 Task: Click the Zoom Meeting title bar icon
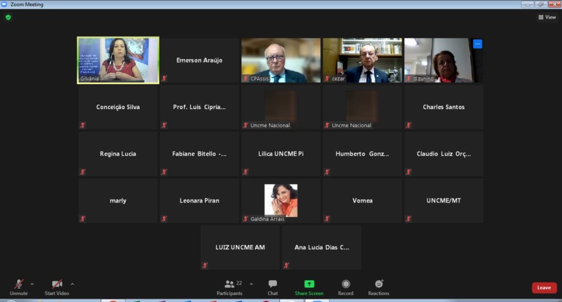(5, 4)
